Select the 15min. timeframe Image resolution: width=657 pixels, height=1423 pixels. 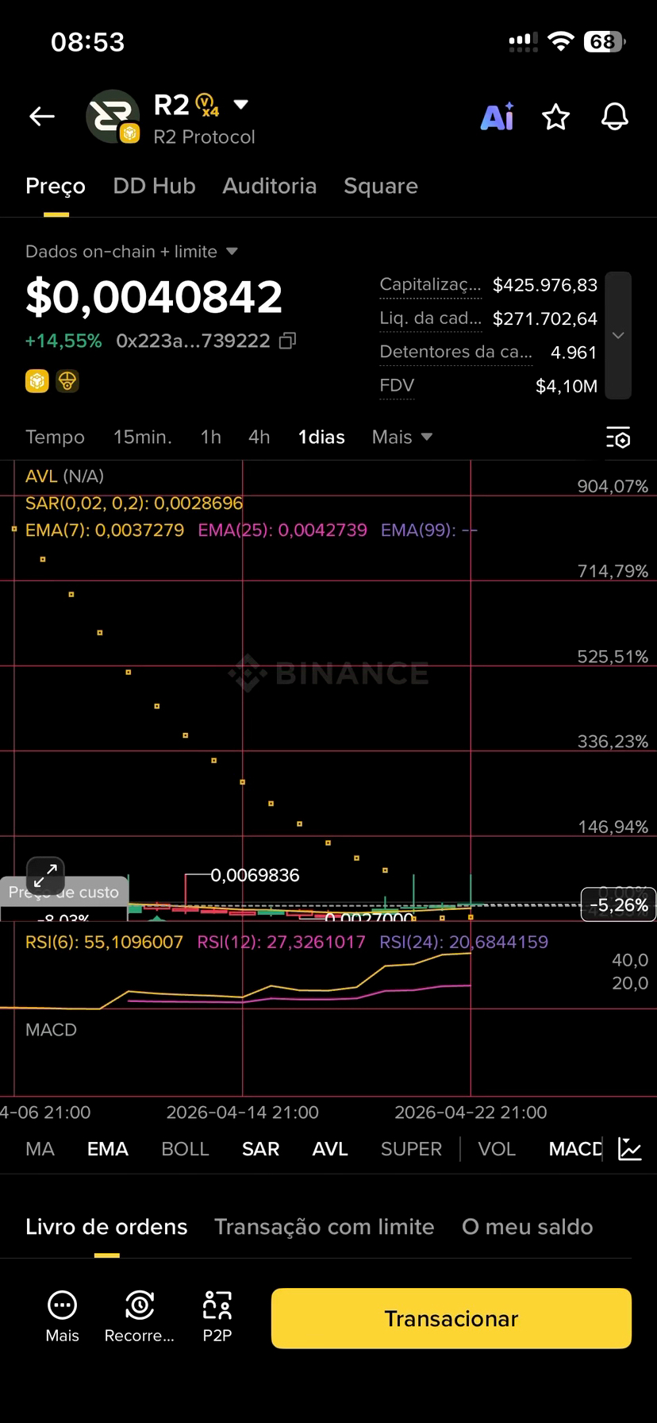pyautogui.click(x=143, y=437)
